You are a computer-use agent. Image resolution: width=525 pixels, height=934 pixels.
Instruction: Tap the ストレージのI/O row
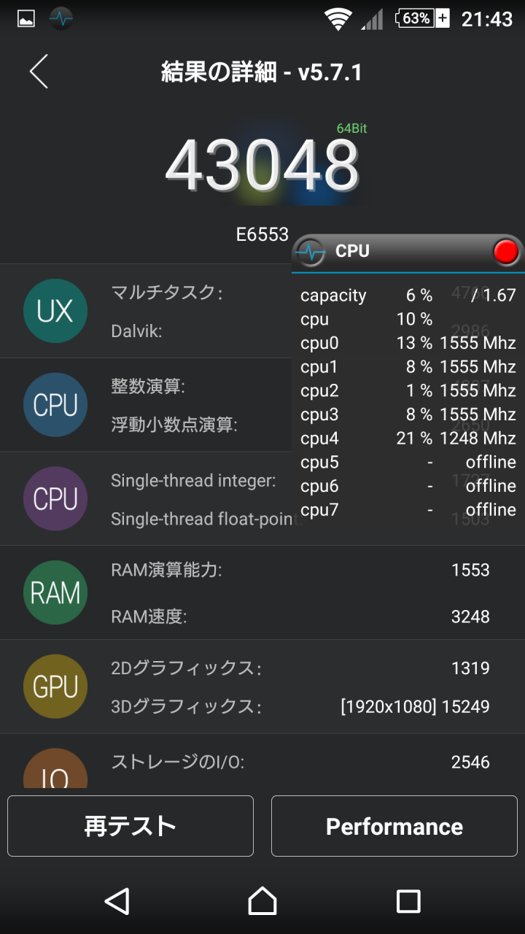[299, 763]
